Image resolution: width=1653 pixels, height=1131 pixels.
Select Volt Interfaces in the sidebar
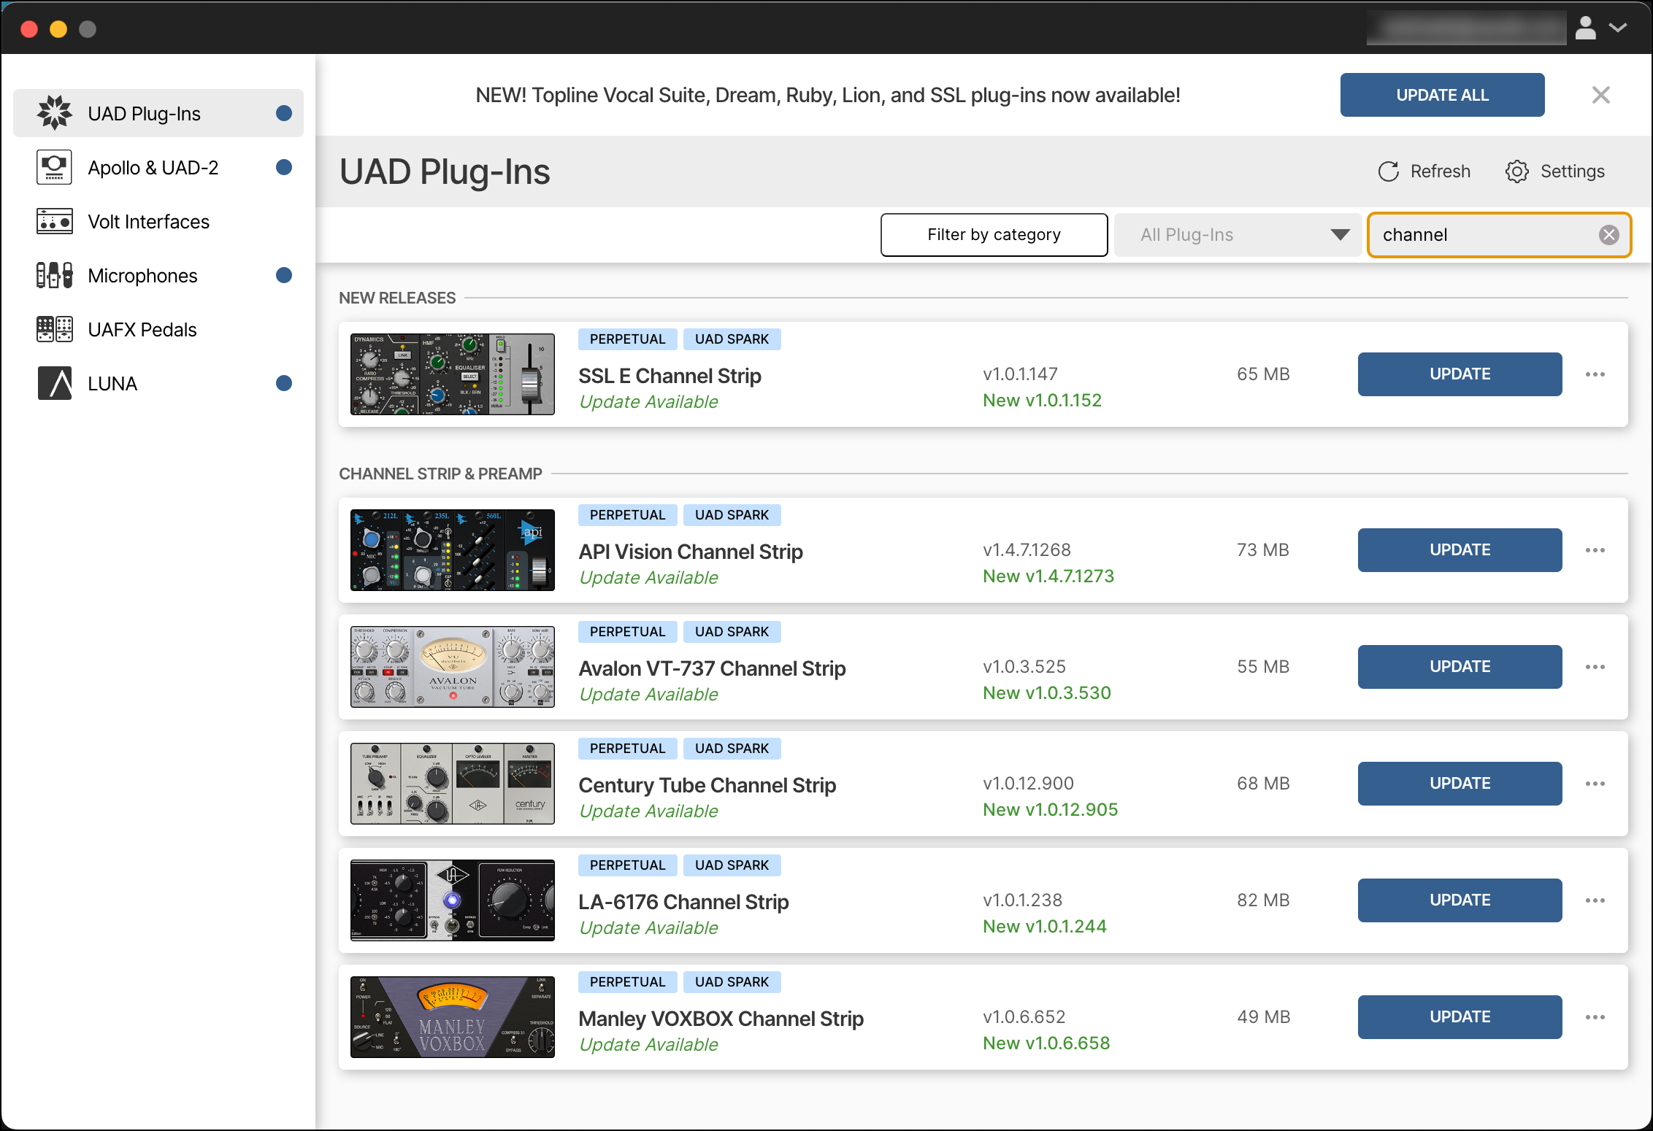point(158,221)
